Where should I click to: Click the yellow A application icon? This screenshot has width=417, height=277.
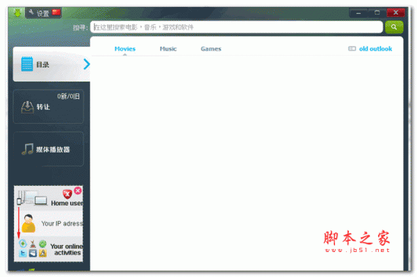pos(42,253)
